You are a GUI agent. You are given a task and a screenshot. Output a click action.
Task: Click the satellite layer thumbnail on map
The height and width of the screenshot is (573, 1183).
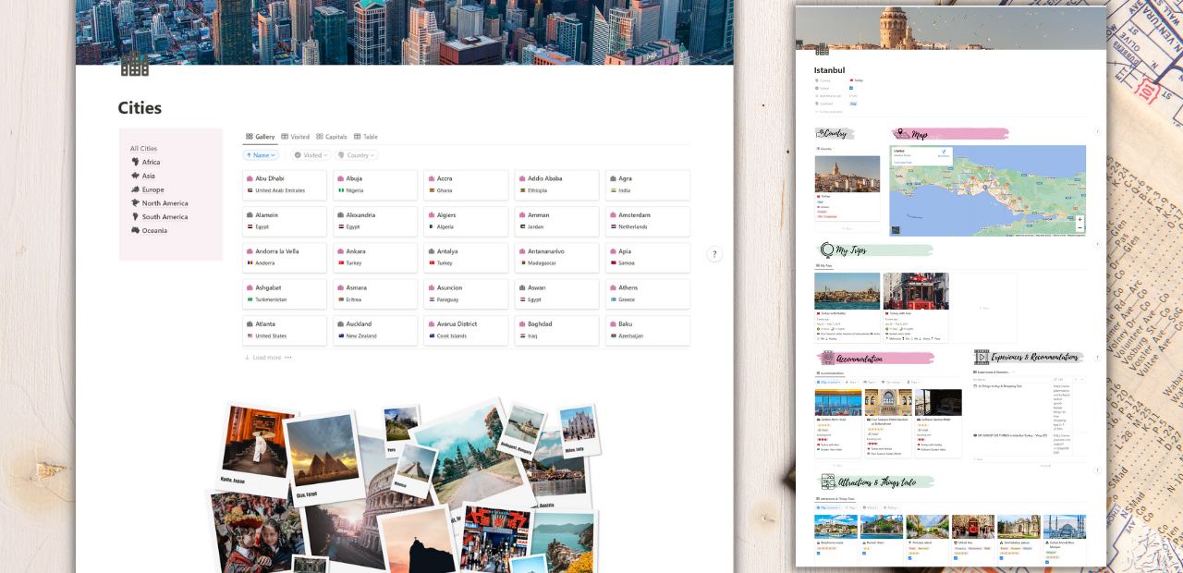click(x=896, y=230)
